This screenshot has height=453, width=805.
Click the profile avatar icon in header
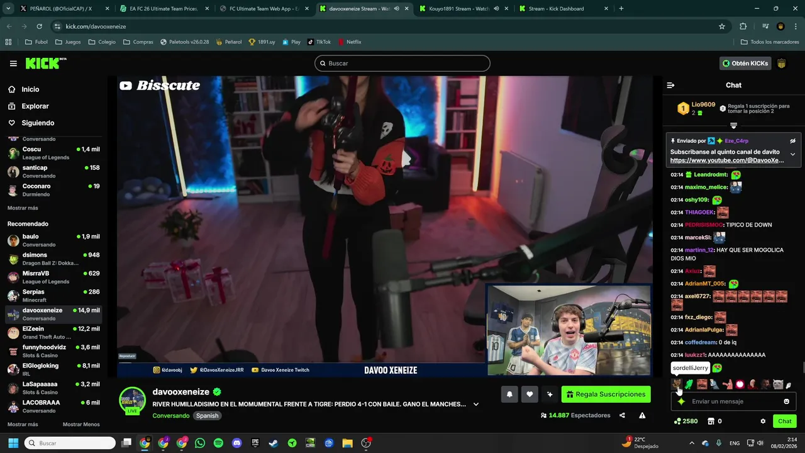coord(782,64)
